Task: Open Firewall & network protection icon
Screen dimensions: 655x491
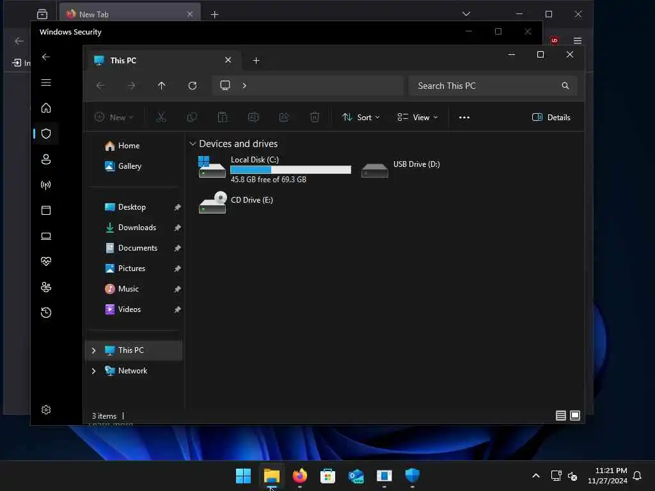Action: (46, 185)
